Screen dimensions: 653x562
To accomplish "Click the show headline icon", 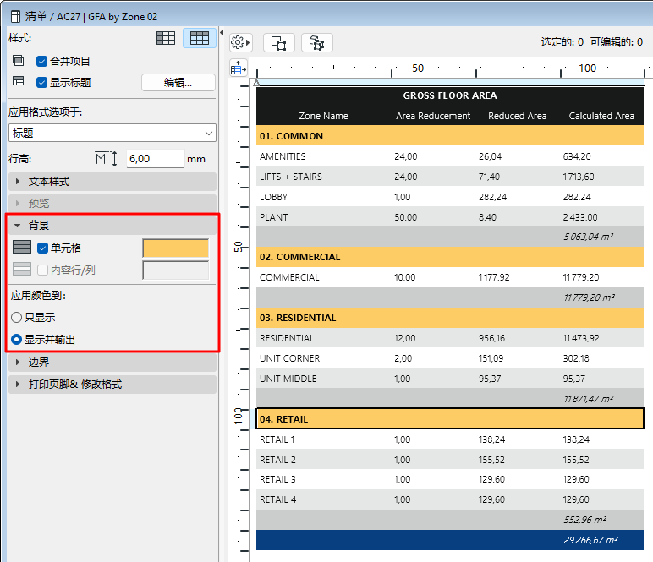I will point(18,81).
